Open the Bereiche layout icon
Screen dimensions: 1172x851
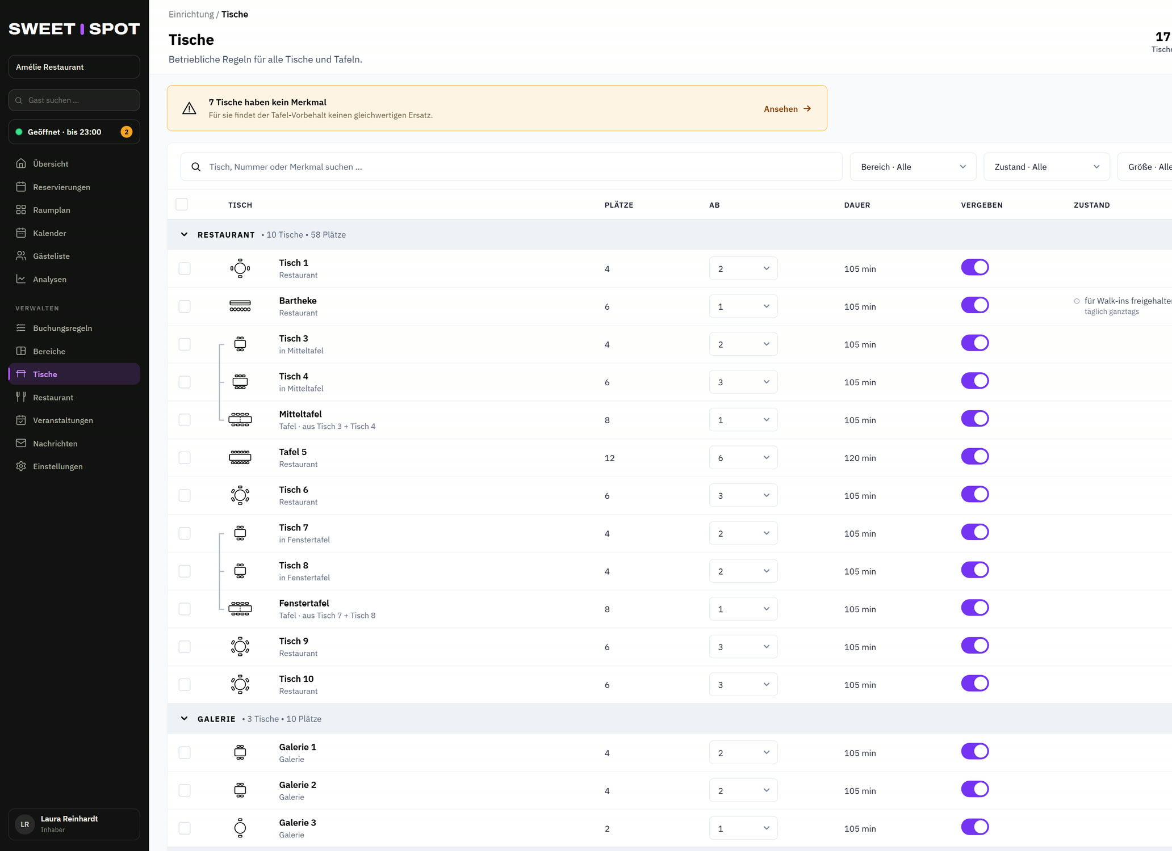[21, 351]
